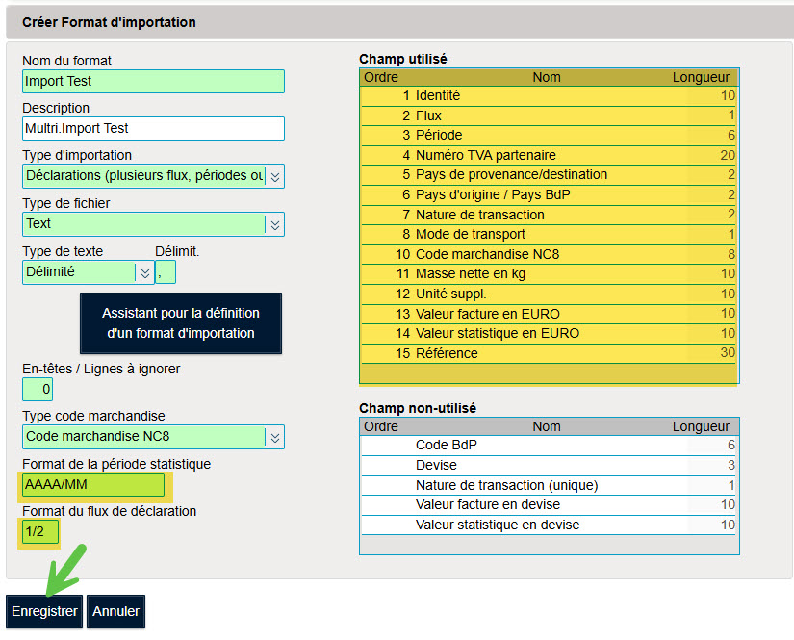Image resolution: width=794 pixels, height=640 pixels.
Task: Select the Valeur facture en devise row
Action: pyautogui.click(x=549, y=505)
